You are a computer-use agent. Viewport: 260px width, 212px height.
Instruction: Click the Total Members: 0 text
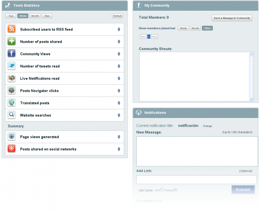154,17
